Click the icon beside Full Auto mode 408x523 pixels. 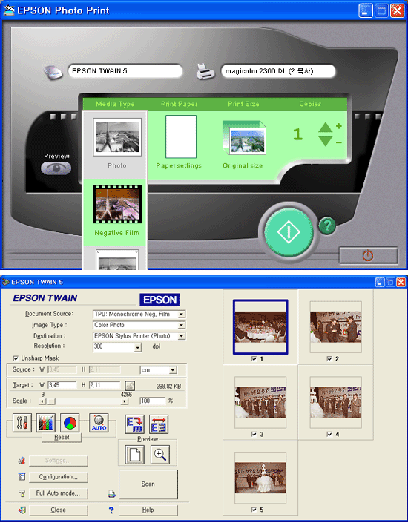[22, 493]
